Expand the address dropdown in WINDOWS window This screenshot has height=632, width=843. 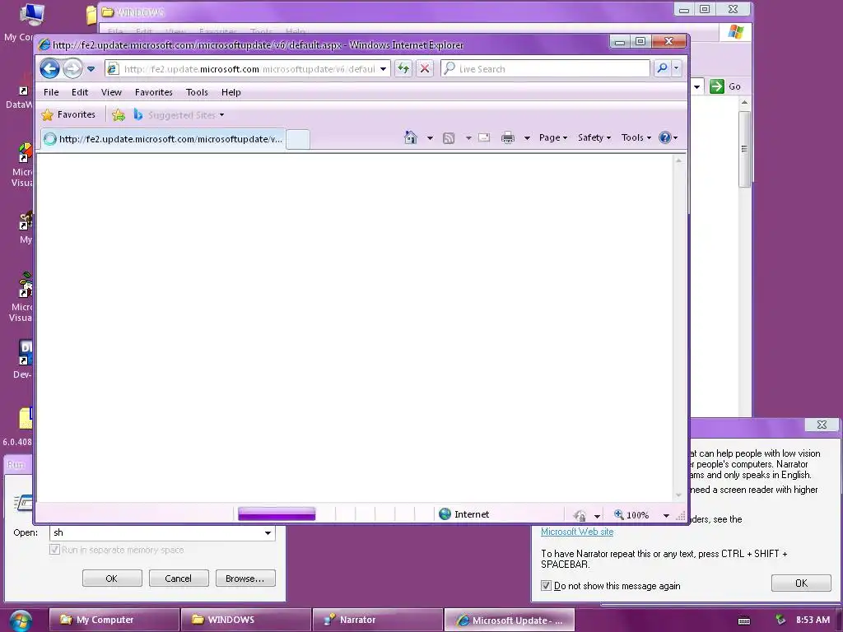696,86
